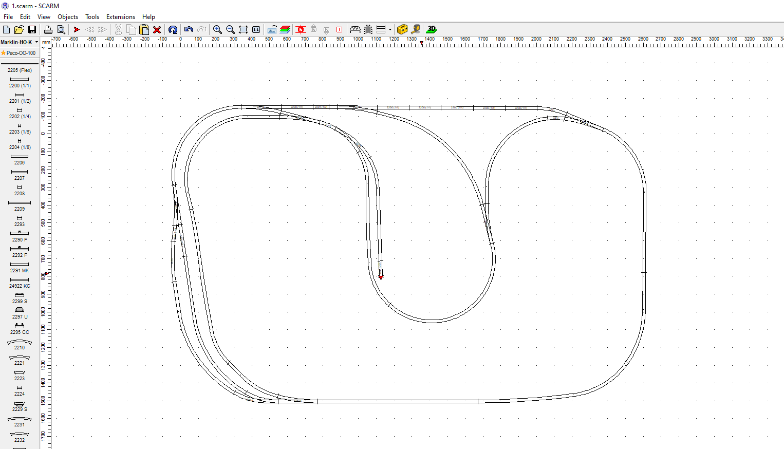Pick the 2202 (1/4) straight track
784x449 pixels.
(20, 113)
